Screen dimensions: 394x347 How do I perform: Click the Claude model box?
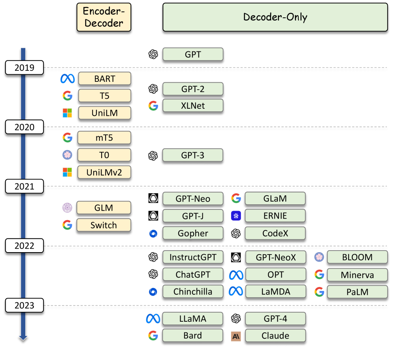275,336
